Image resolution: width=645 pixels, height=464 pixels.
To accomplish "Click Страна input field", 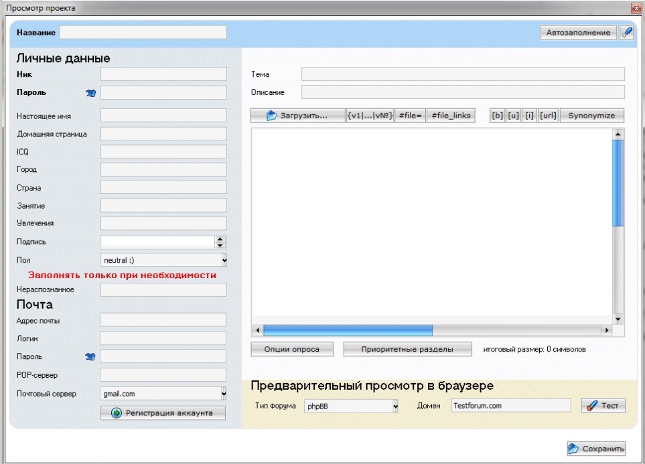I will tap(163, 187).
